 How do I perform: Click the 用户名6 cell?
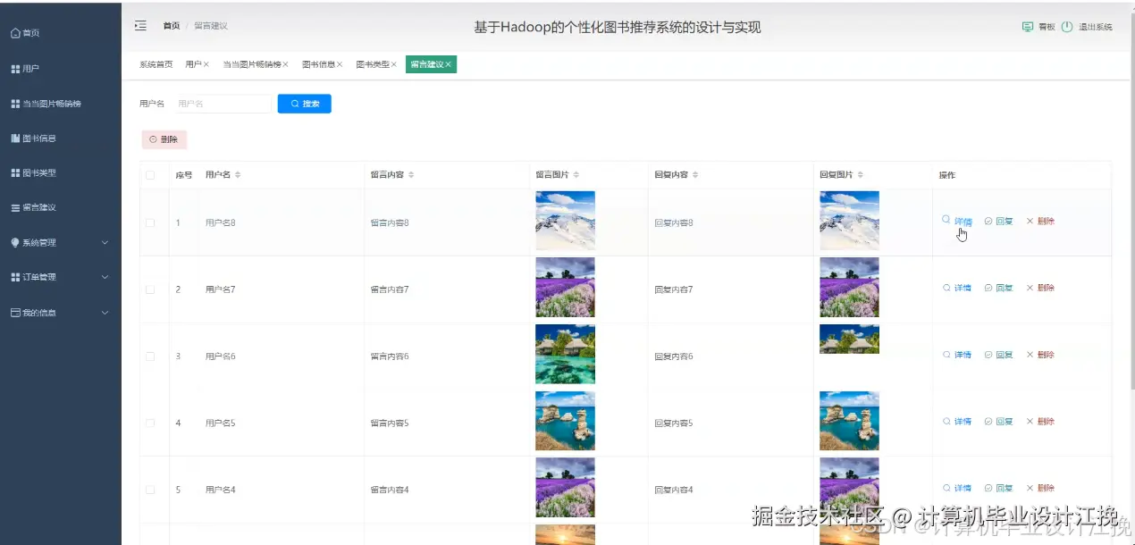(x=220, y=356)
